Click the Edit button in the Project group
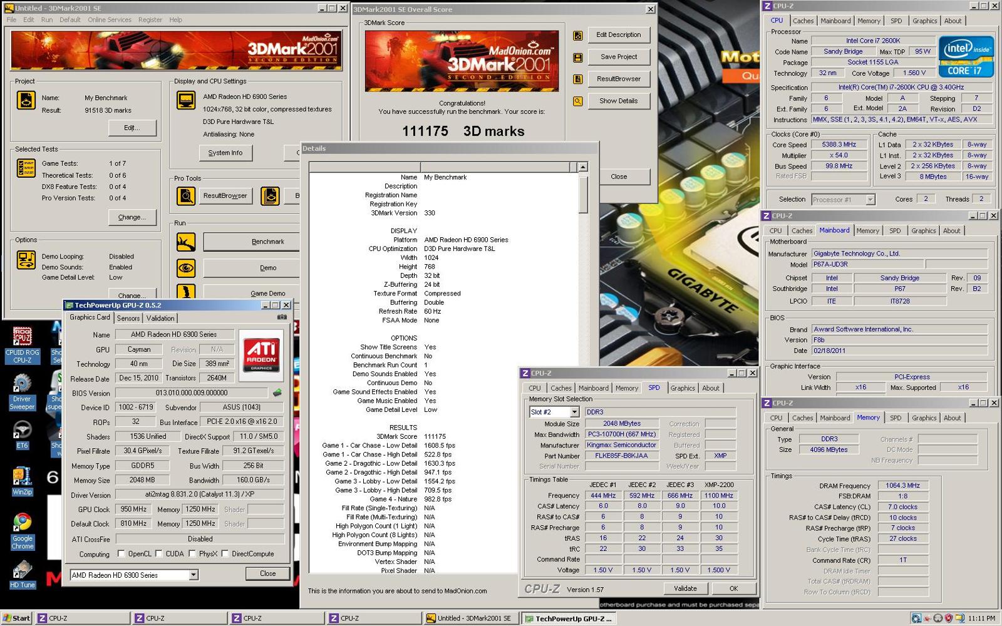Viewport: 1002px width, 626px height. (x=132, y=128)
